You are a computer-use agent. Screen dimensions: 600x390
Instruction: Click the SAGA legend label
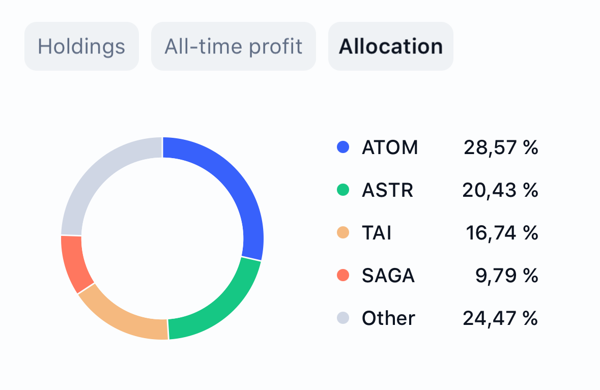click(388, 276)
